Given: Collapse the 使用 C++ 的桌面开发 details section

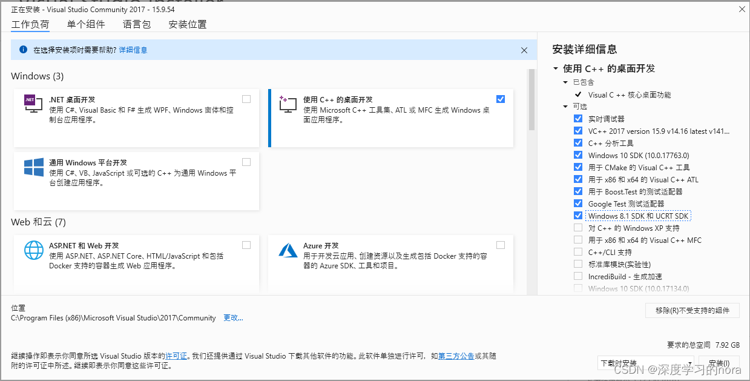Looking at the screenshot, I should [x=555, y=68].
